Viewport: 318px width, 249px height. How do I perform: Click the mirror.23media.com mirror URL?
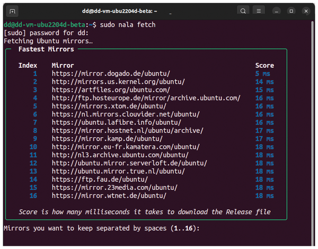(114, 188)
